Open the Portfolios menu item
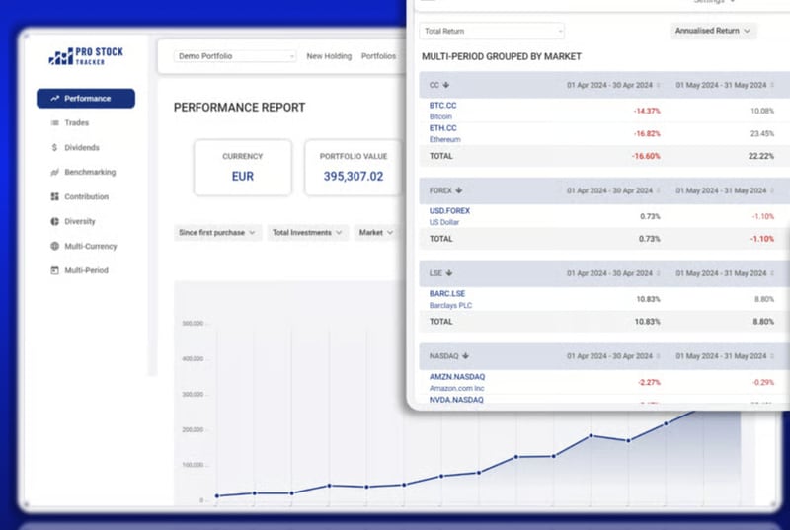The image size is (790, 530). pyautogui.click(x=378, y=56)
